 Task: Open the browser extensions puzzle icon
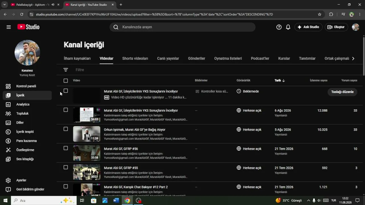tap(331, 14)
